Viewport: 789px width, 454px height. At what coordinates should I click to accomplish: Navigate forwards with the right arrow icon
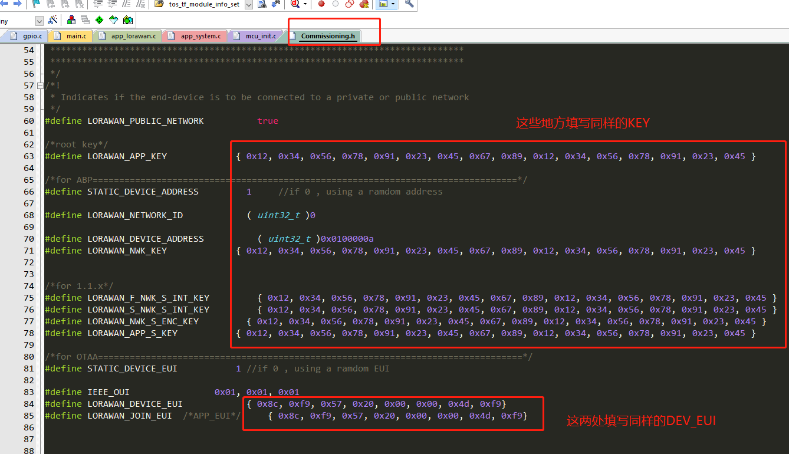tap(17, 4)
